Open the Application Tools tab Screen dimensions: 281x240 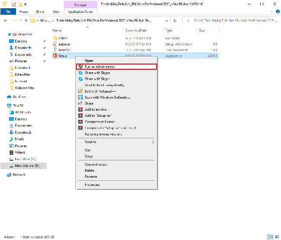point(80,12)
